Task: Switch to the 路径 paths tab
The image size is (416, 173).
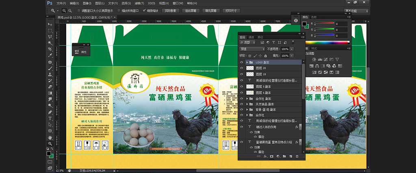Action: coord(260,37)
